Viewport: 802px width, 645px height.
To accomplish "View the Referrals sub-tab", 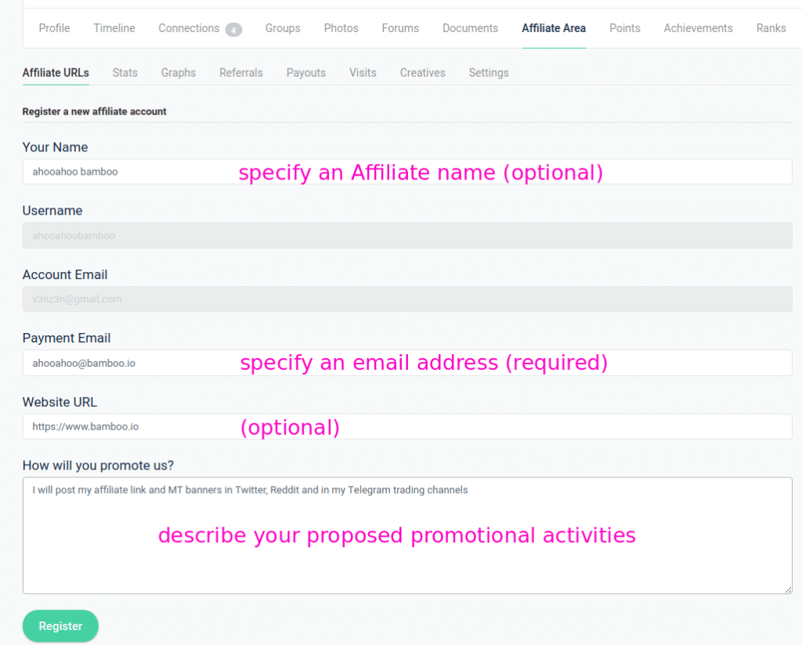I will click(241, 73).
